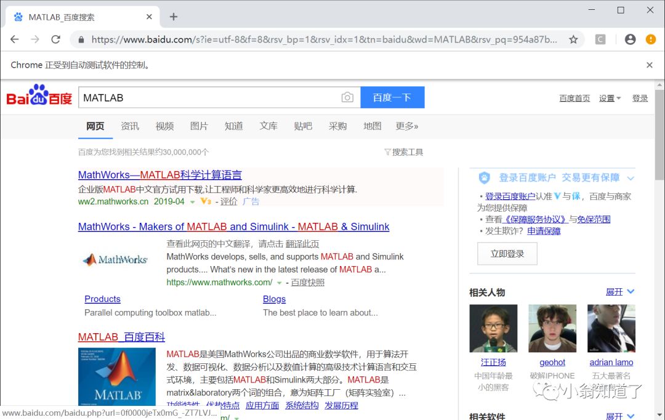Open MathWorks—MATLAB科学计算语言 result
Screen dimensions: 665x420
pyautogui.click(x=160, y=175)
